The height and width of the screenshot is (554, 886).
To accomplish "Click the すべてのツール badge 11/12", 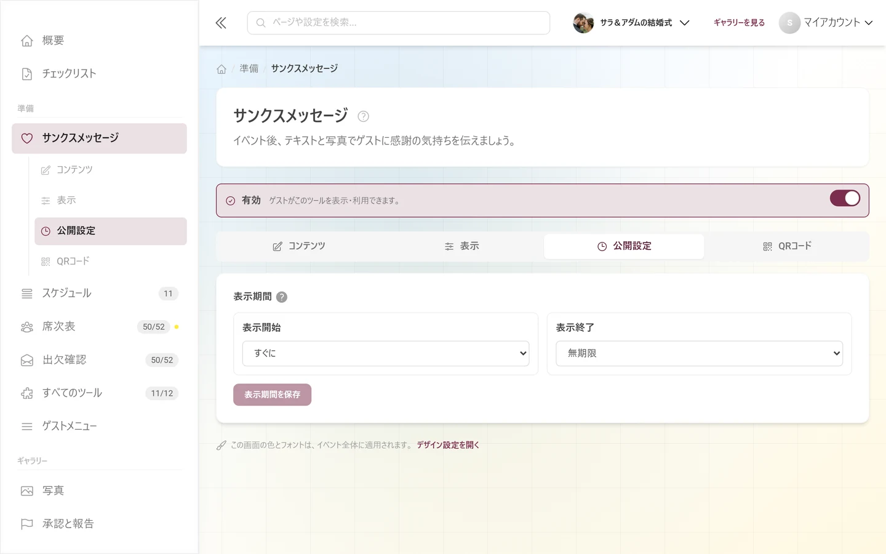I will [162, 393].
